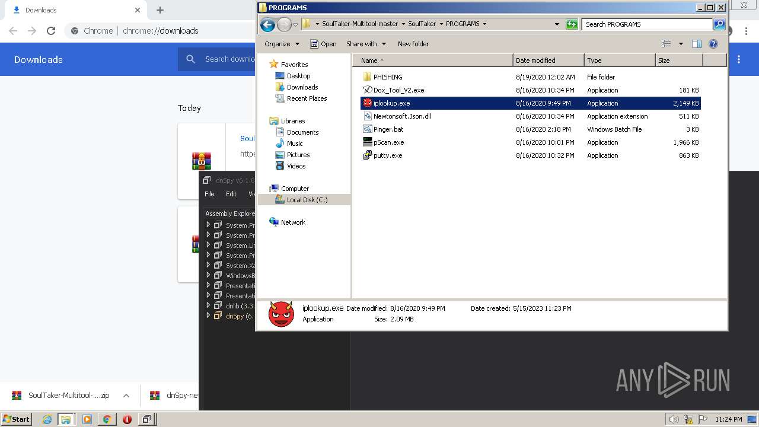Click Opera icon in taskbar

pos(127,419)
